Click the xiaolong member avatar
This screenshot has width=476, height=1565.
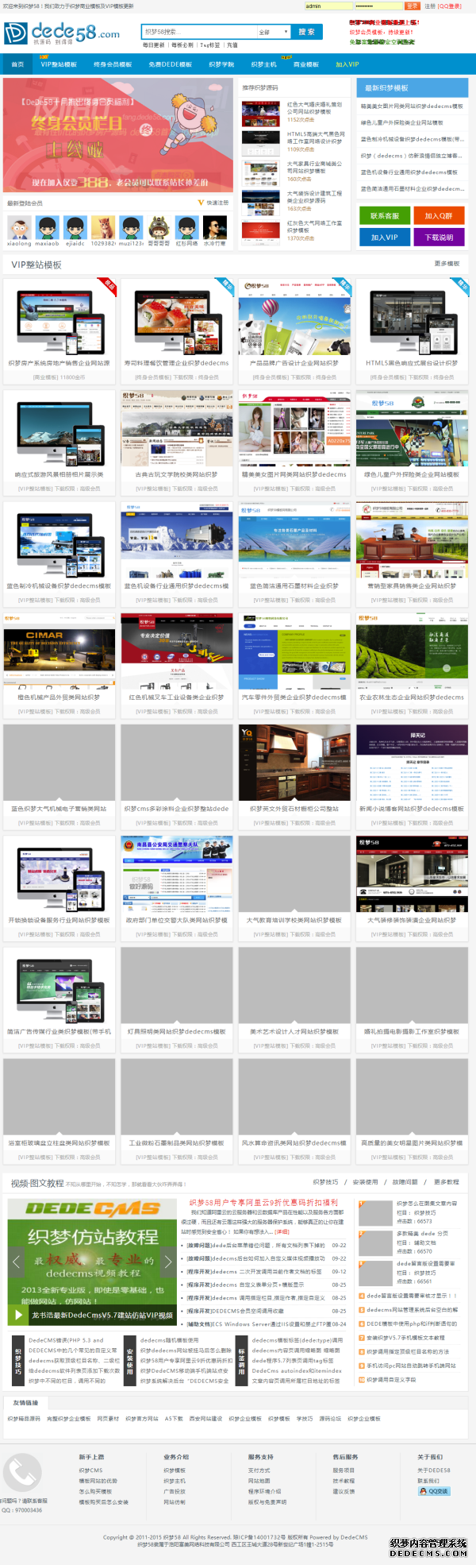pos(19,227)
